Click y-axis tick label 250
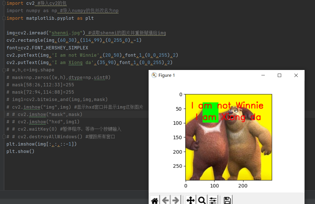This screenshot has width=315, height=204. (x=177, y=166)
